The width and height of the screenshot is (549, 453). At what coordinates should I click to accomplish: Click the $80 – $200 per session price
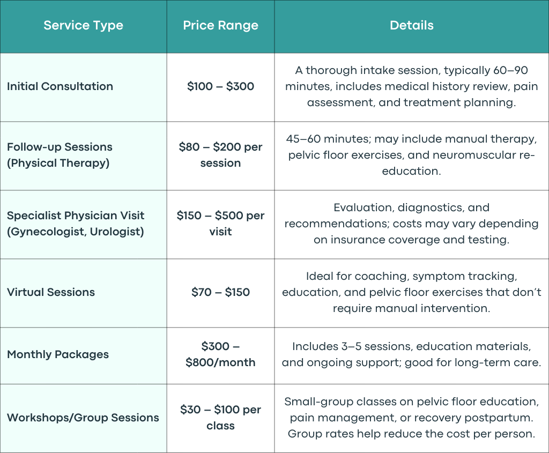pos(220,155)
